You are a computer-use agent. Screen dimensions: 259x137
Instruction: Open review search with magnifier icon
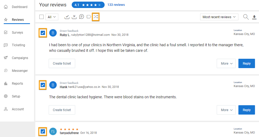pyautogui.click(x=246, y=17)
